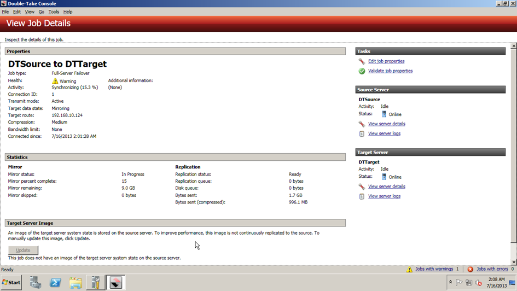Click the Synchronizing (15.3 %) activity value

point(75,88)
